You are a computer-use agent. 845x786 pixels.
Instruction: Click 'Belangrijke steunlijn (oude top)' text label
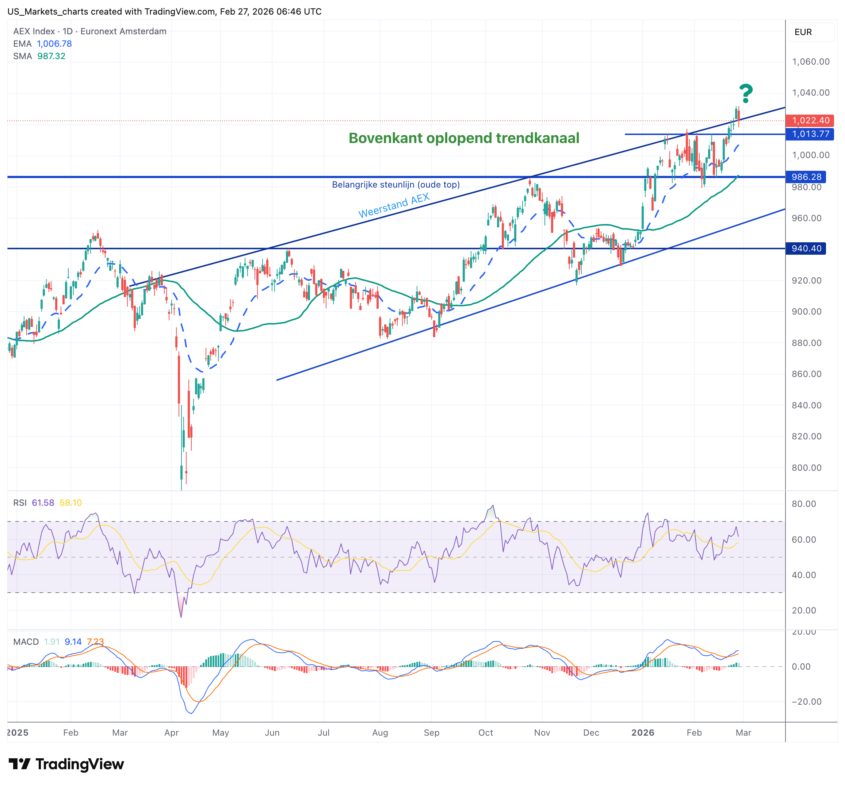[x=396, y=185]
